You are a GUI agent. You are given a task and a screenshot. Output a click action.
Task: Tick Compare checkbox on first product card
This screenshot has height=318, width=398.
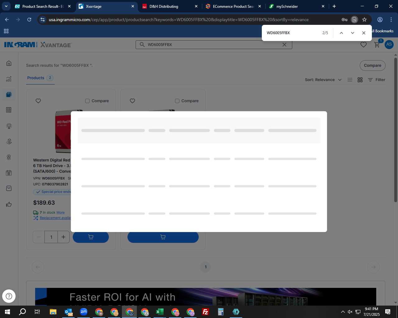pyautogui.click(x=87, y=101)
